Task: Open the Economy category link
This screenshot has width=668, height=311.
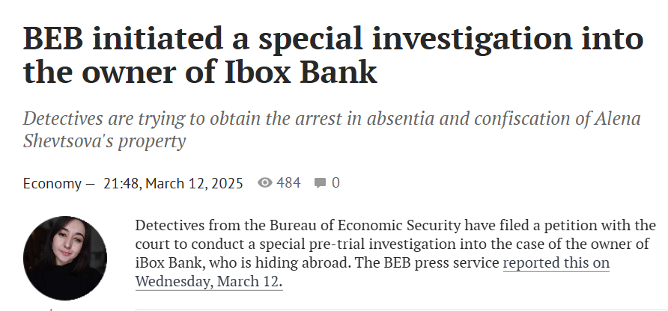Action: coord(52,183)
